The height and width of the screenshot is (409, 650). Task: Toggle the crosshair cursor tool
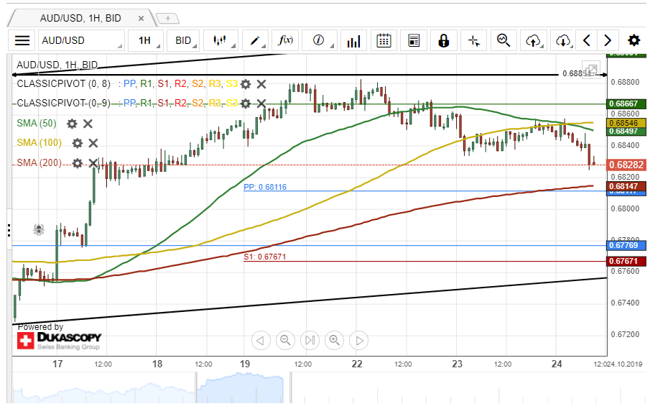click(473, 40)
